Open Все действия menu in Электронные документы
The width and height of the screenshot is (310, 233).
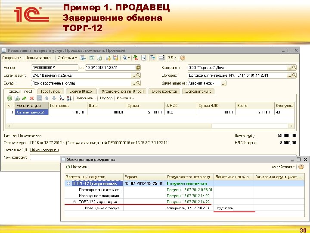pos(283,167)
